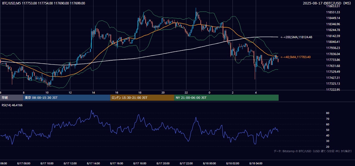Click RSI axis level 30
Screen dimensions: 355x166
[327, 141]
